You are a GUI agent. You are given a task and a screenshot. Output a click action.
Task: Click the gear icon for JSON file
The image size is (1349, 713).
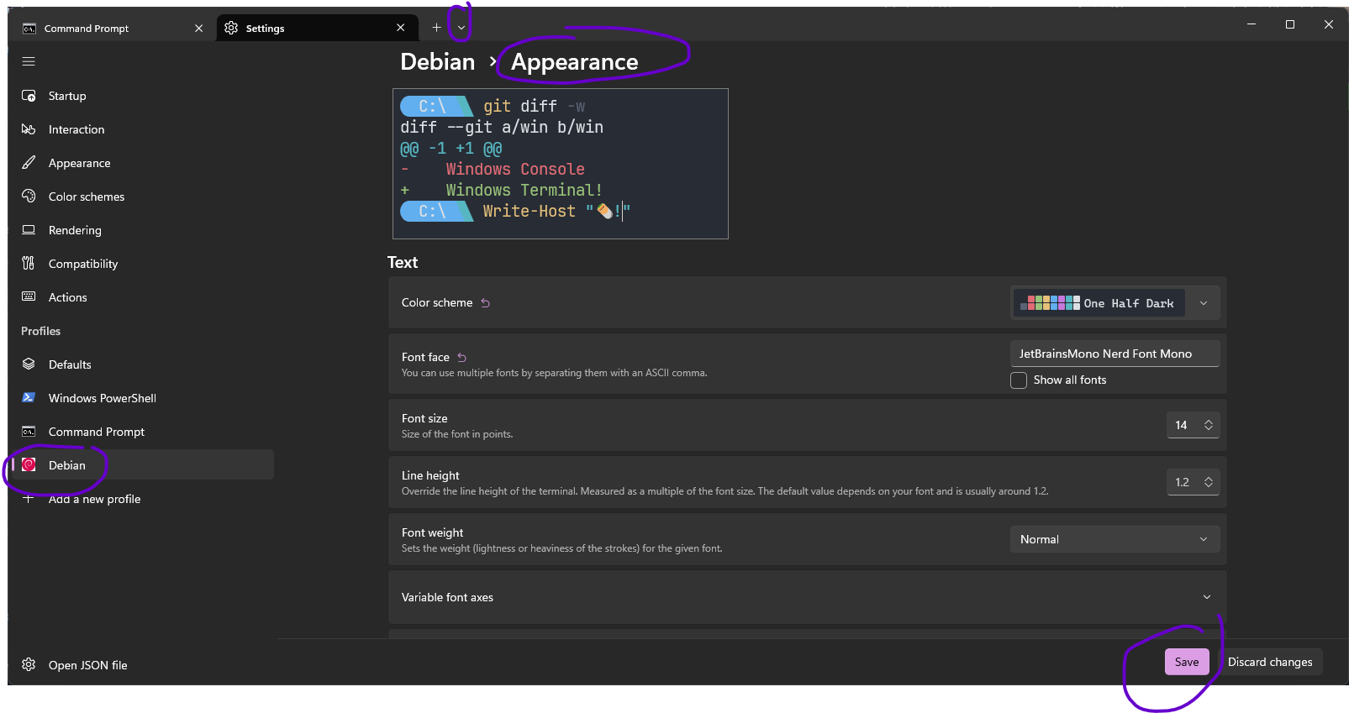click(x=29, y=665)
